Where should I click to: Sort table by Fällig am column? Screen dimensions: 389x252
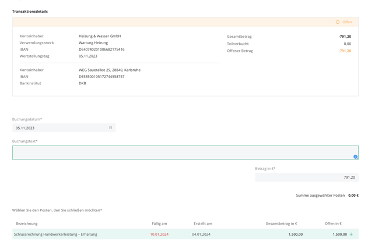(x=159, y=223)
